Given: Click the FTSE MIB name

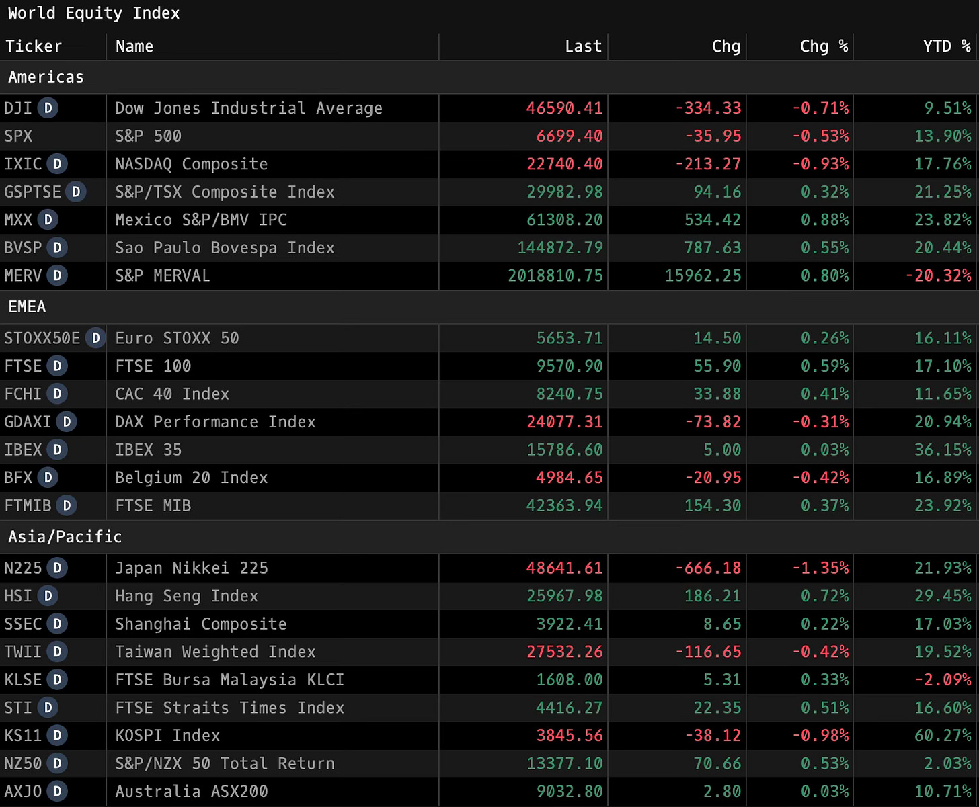Looking at the screenshot, I should (153, 505).
